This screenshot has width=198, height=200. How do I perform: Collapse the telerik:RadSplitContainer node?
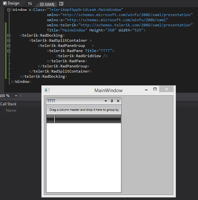coord(9,40)
